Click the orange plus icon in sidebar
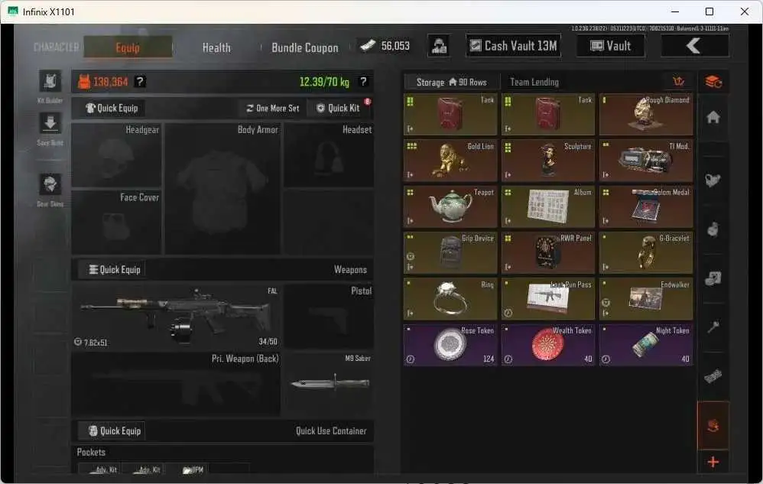Screen dimensions: 763x484 pyautogui.click(x=713, y=462)
